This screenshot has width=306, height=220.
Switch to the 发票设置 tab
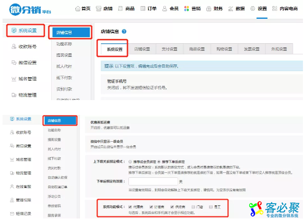tap(252, 49)
